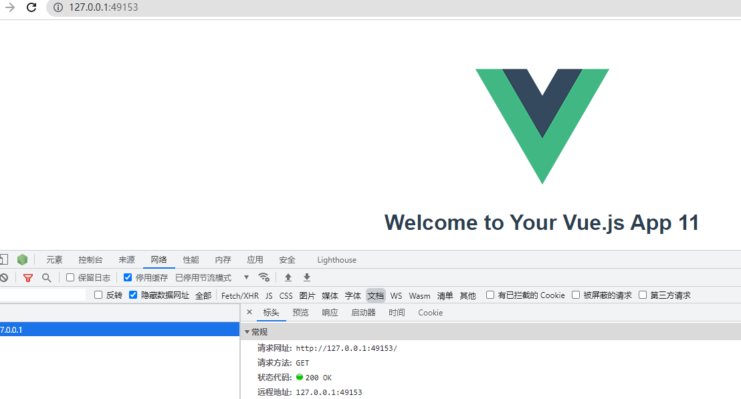
Task: Enable 第三方请求 checkbox
Action: coord(643,295)
